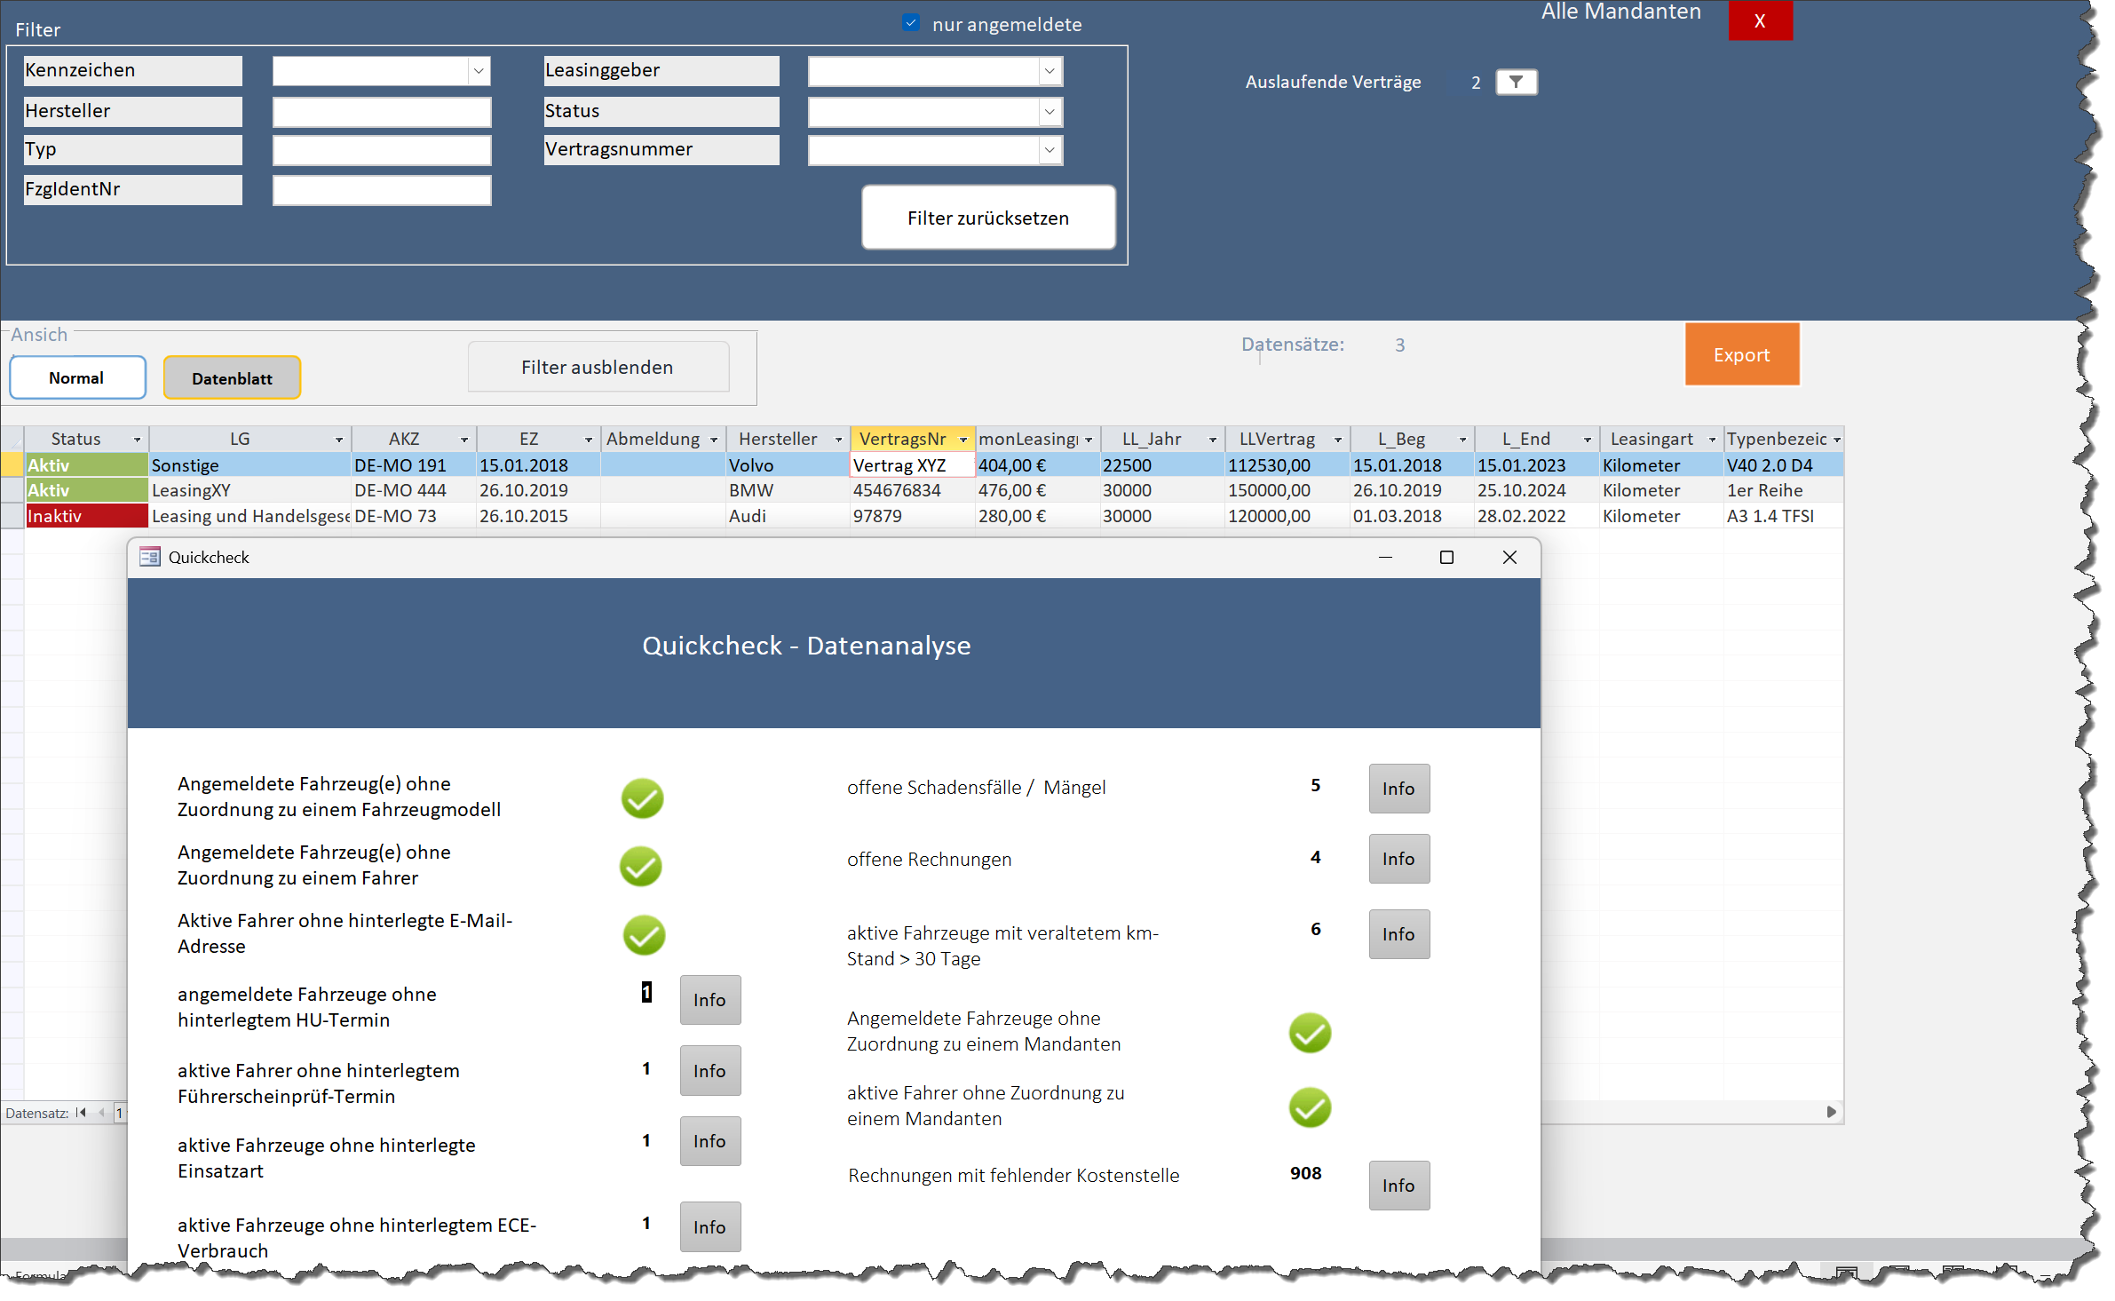Click the Typ filter input field
This screenshot has width=2115, height=1301.
click(382, 150)
